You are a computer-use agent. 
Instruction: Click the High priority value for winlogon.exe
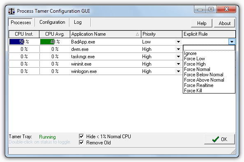click(x=147, y=71)
